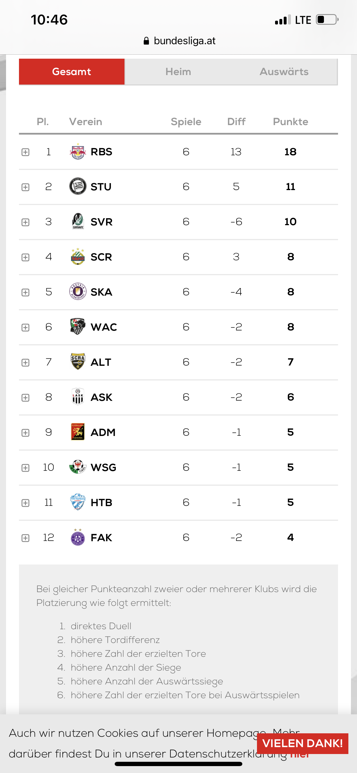
Task: Switch to the Heim tab
Action: coord(178,72)
